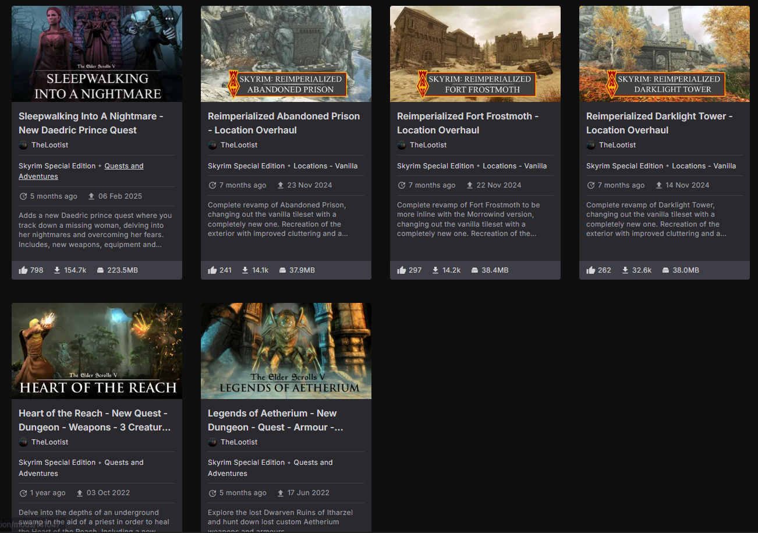Click Skyrim Special Edition on Heart of Reach card
Screen dimensions: 758x533
(x=57, y=463)
